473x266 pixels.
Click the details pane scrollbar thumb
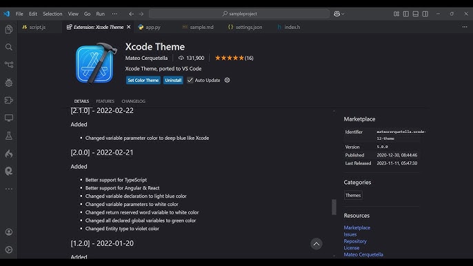(x=334, y=207)
